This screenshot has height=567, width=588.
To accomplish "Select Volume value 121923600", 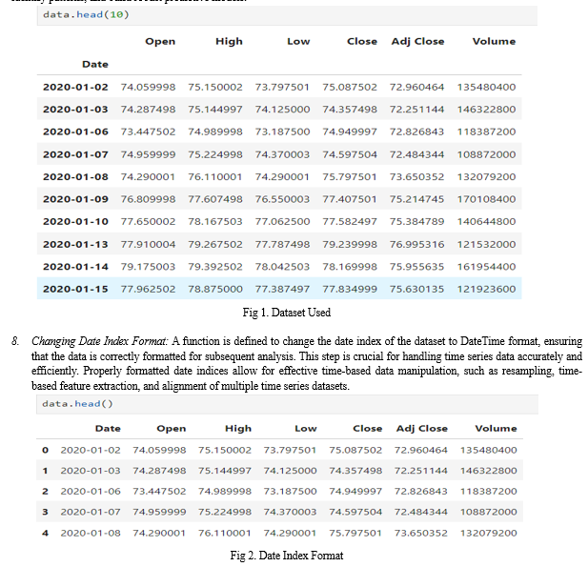I will click(x=486, y=289).
